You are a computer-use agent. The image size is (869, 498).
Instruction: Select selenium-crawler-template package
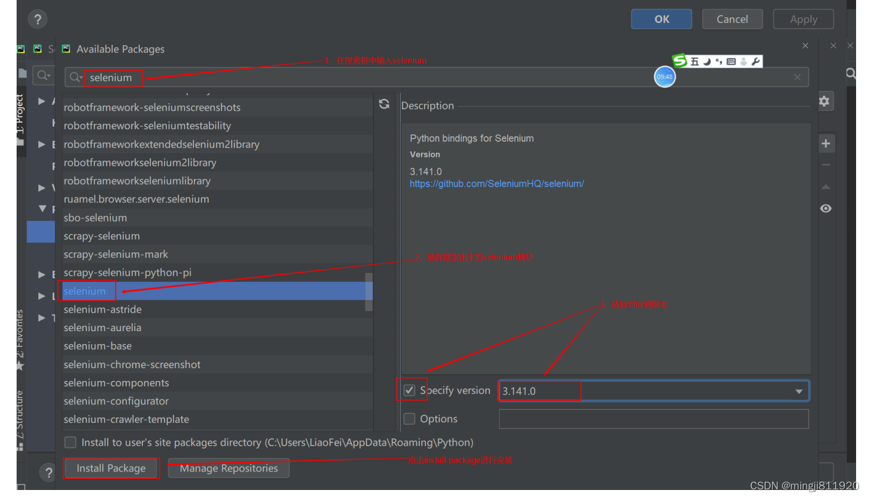[x=217, y=419]
